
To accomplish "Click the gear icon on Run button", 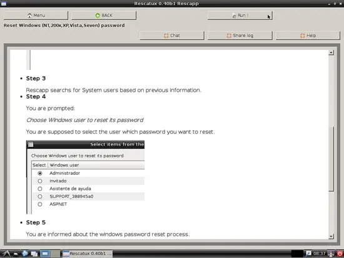I will click(234, 16).
